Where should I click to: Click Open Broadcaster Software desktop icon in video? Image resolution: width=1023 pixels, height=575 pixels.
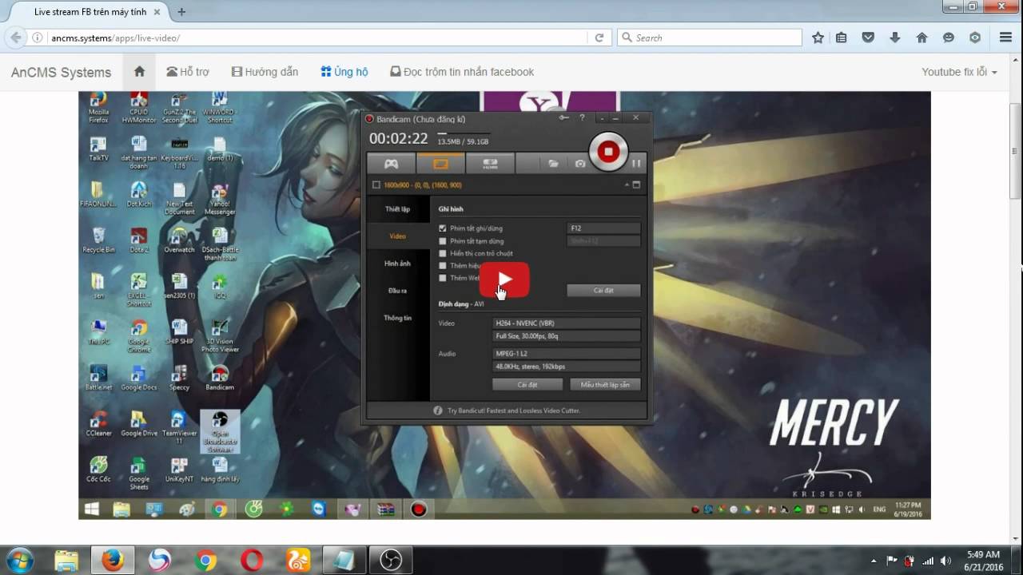(x=220, y=432)
